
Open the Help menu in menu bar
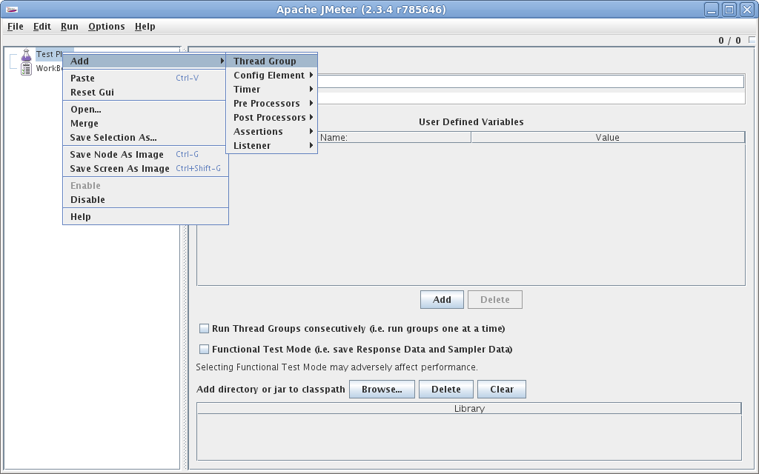point(145,27)
